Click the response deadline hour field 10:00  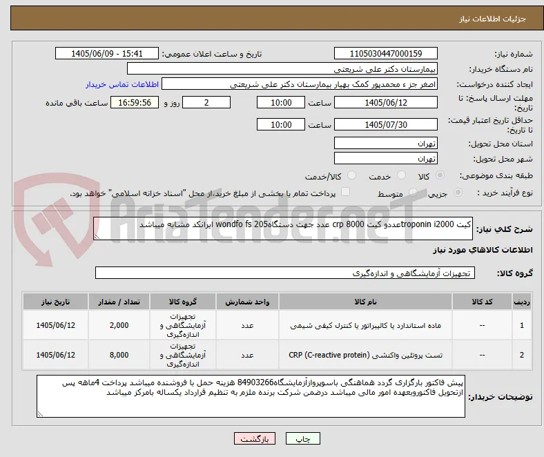(x=281, y=102)
